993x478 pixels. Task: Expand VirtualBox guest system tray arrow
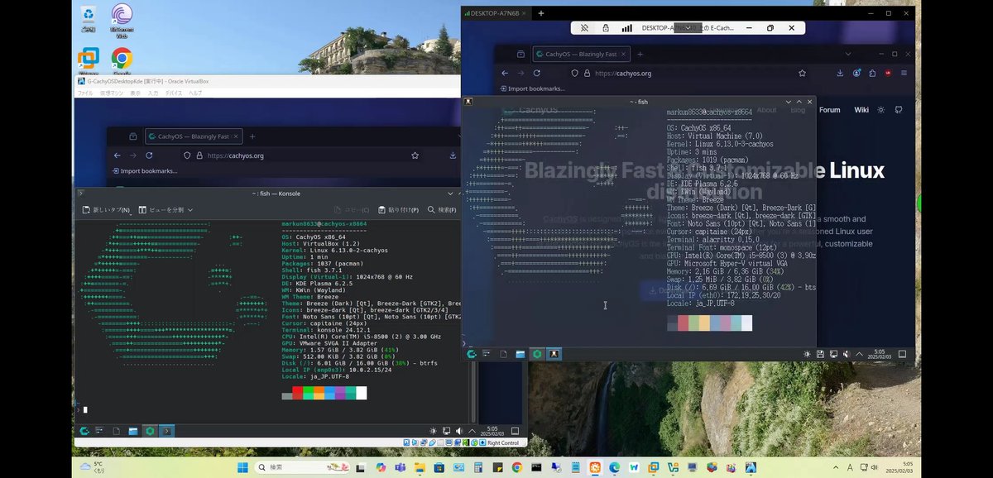[x=471, y=430]
